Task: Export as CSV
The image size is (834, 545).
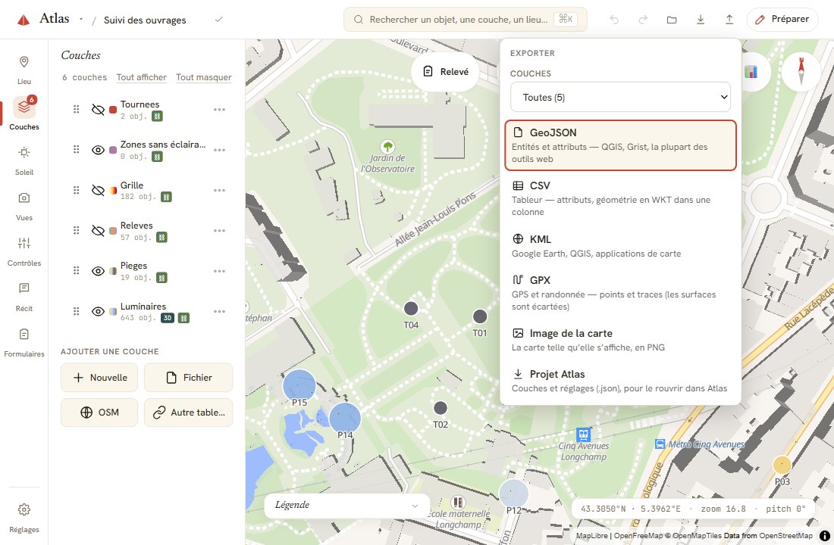Action: click(x=620, y=198)
